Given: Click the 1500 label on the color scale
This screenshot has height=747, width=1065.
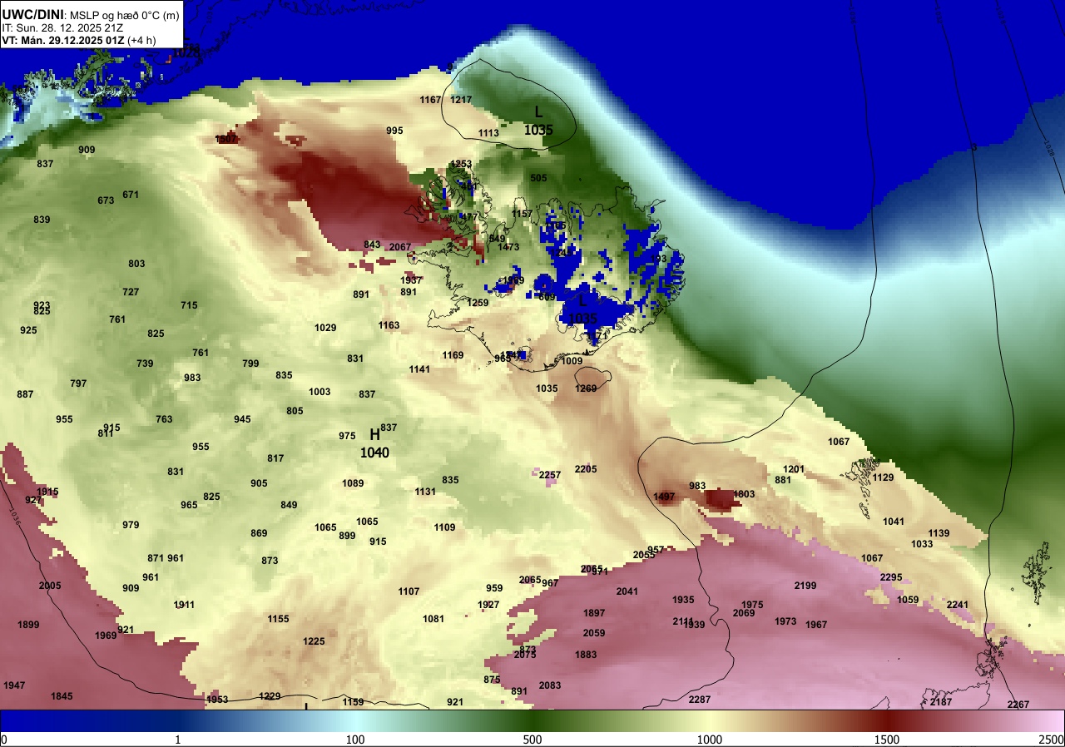Looking at the screenshot, I should click(887, 740).
